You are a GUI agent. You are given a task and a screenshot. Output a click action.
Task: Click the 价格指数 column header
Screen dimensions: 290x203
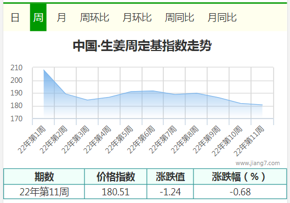tap(116, 177)
